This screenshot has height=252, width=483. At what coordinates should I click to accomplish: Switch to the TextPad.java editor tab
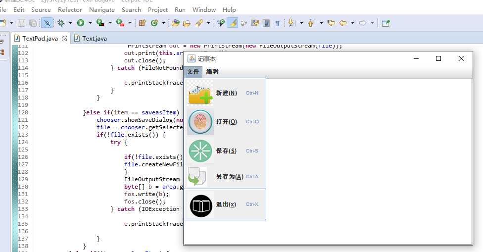(x=40, y=38)
